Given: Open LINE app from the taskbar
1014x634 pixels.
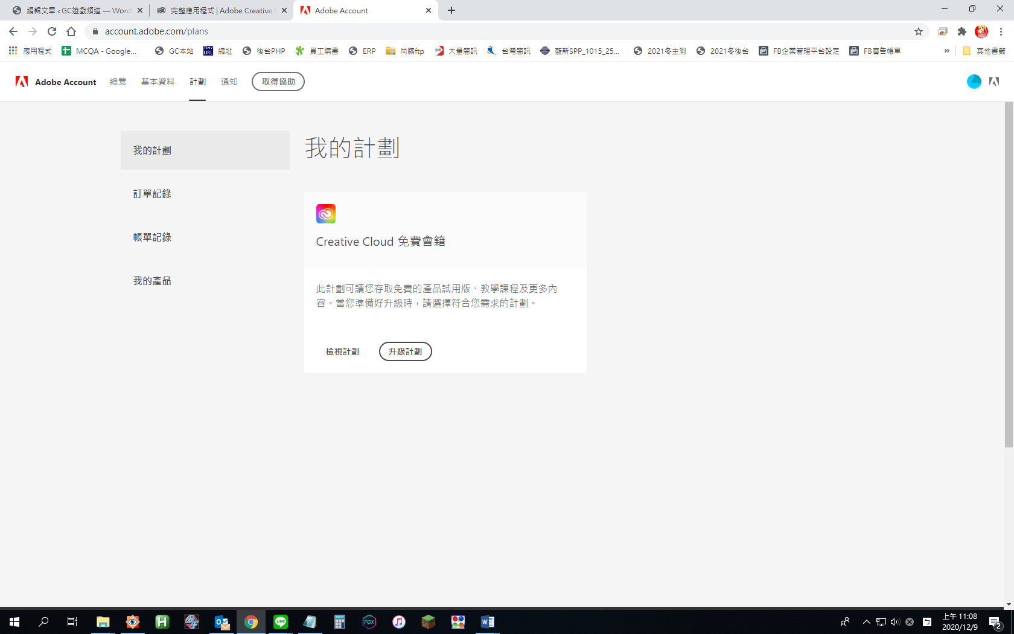Looking at the screenshot, I should [x=281, y=621].
